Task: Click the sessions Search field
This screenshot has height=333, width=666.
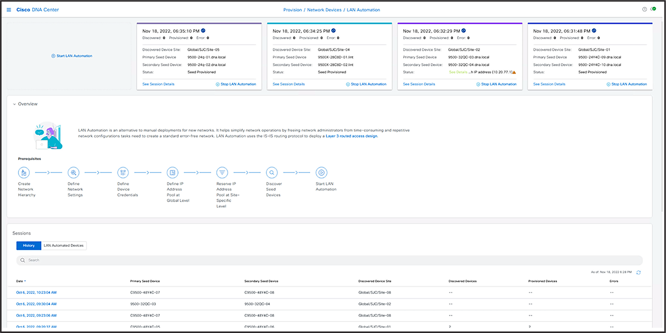Action: [329, 260]
